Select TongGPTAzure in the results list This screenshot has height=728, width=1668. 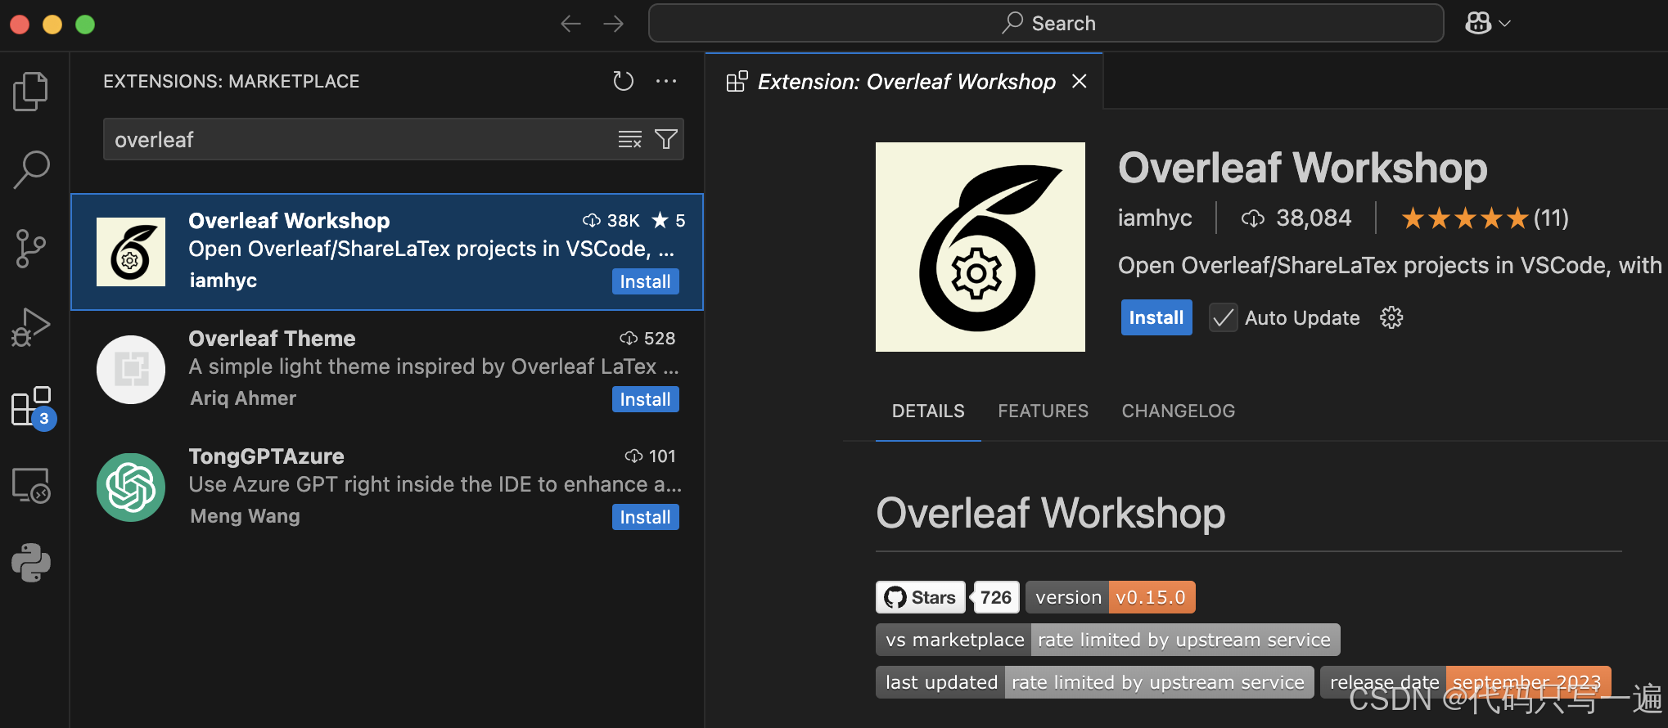click(x=387, y=488)
